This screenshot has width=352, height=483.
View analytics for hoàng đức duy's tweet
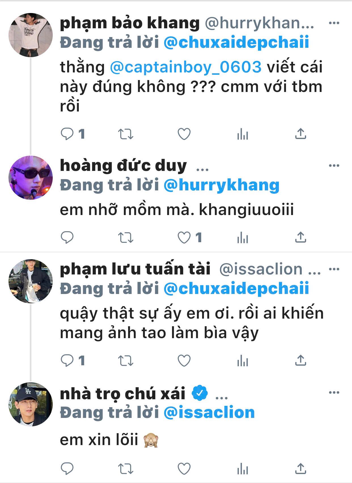(x=243, y=238)
